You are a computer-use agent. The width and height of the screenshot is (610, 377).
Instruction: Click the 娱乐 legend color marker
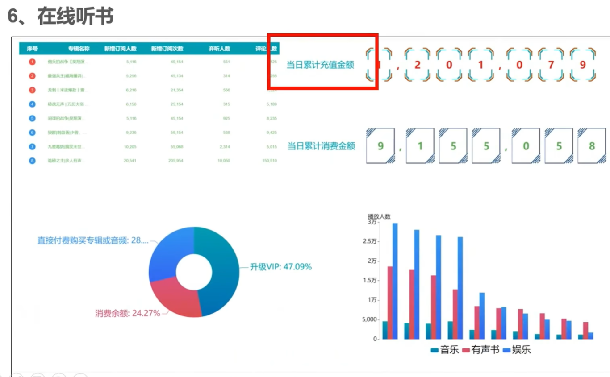(506, 350)
